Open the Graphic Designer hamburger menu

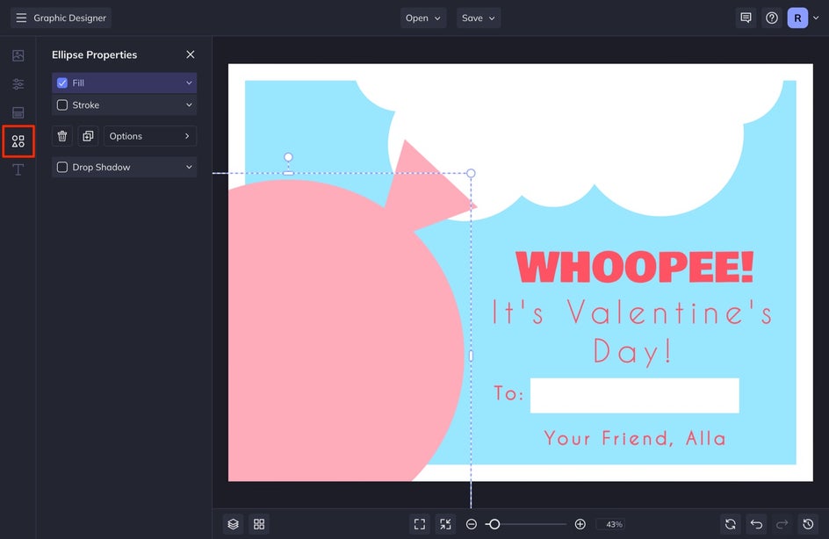[x=21, y=18]
